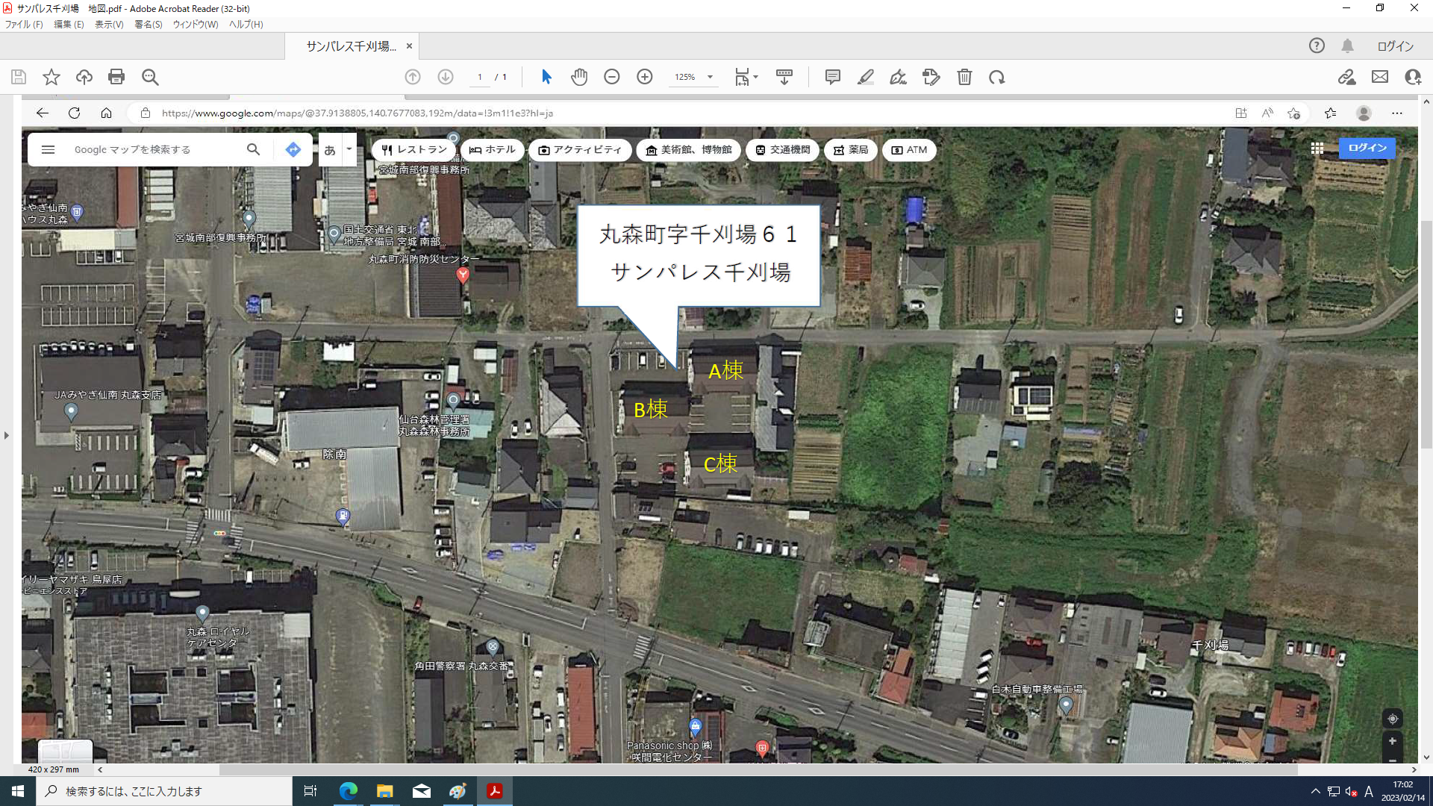Click the Google apps grid icon
The height and width of the screenshot is (806, 1433).
coord(1317,149)
